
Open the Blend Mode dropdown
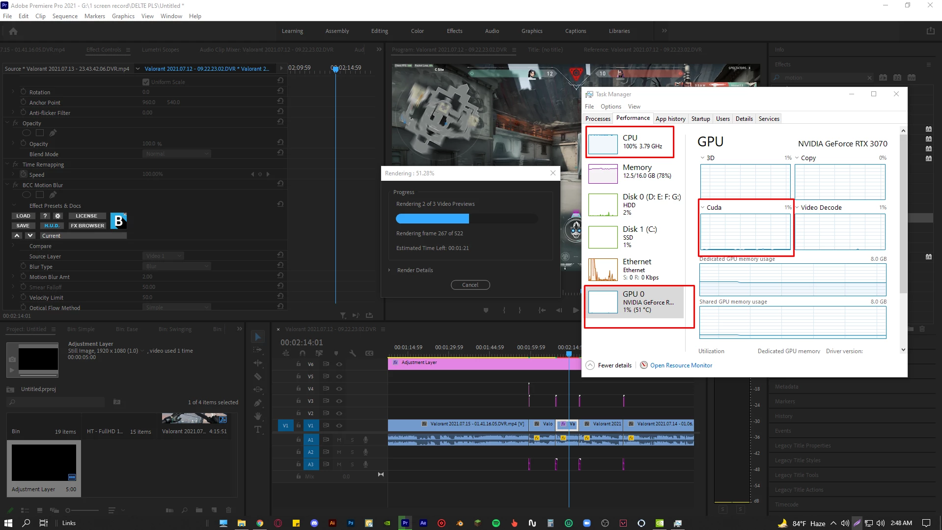177,154
